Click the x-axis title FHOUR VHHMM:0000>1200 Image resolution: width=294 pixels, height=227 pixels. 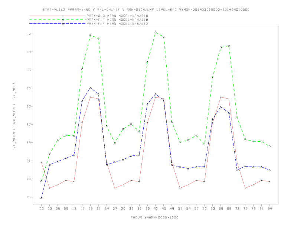click(154, 217)
